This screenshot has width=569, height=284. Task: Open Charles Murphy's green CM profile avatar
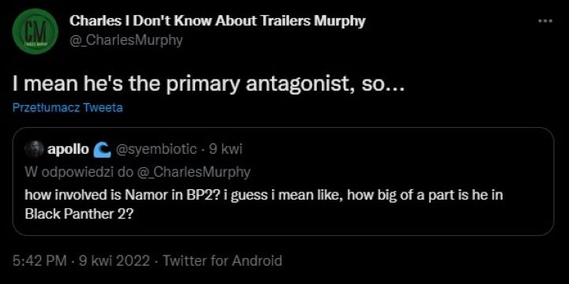pos(36,32)
